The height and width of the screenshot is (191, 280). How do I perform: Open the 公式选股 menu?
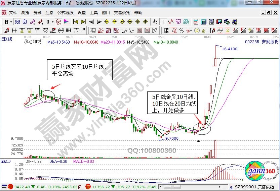[x=65, y=13]
